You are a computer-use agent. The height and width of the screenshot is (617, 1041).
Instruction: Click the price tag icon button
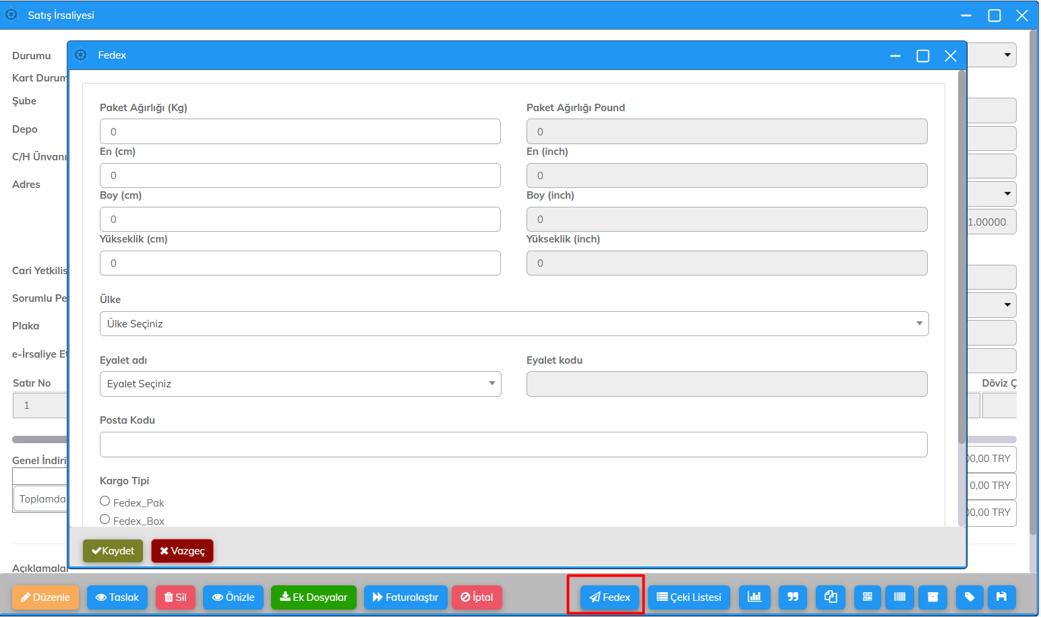(970, 597)
